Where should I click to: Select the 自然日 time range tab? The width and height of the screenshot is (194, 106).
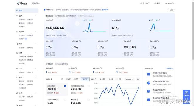(x=94, y=79)
